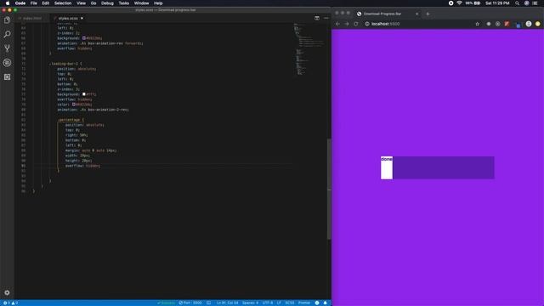This screenshot has width=544, height=306.
Task: Open the Search panel in the activity bar
Action: [x=7, y=34]
